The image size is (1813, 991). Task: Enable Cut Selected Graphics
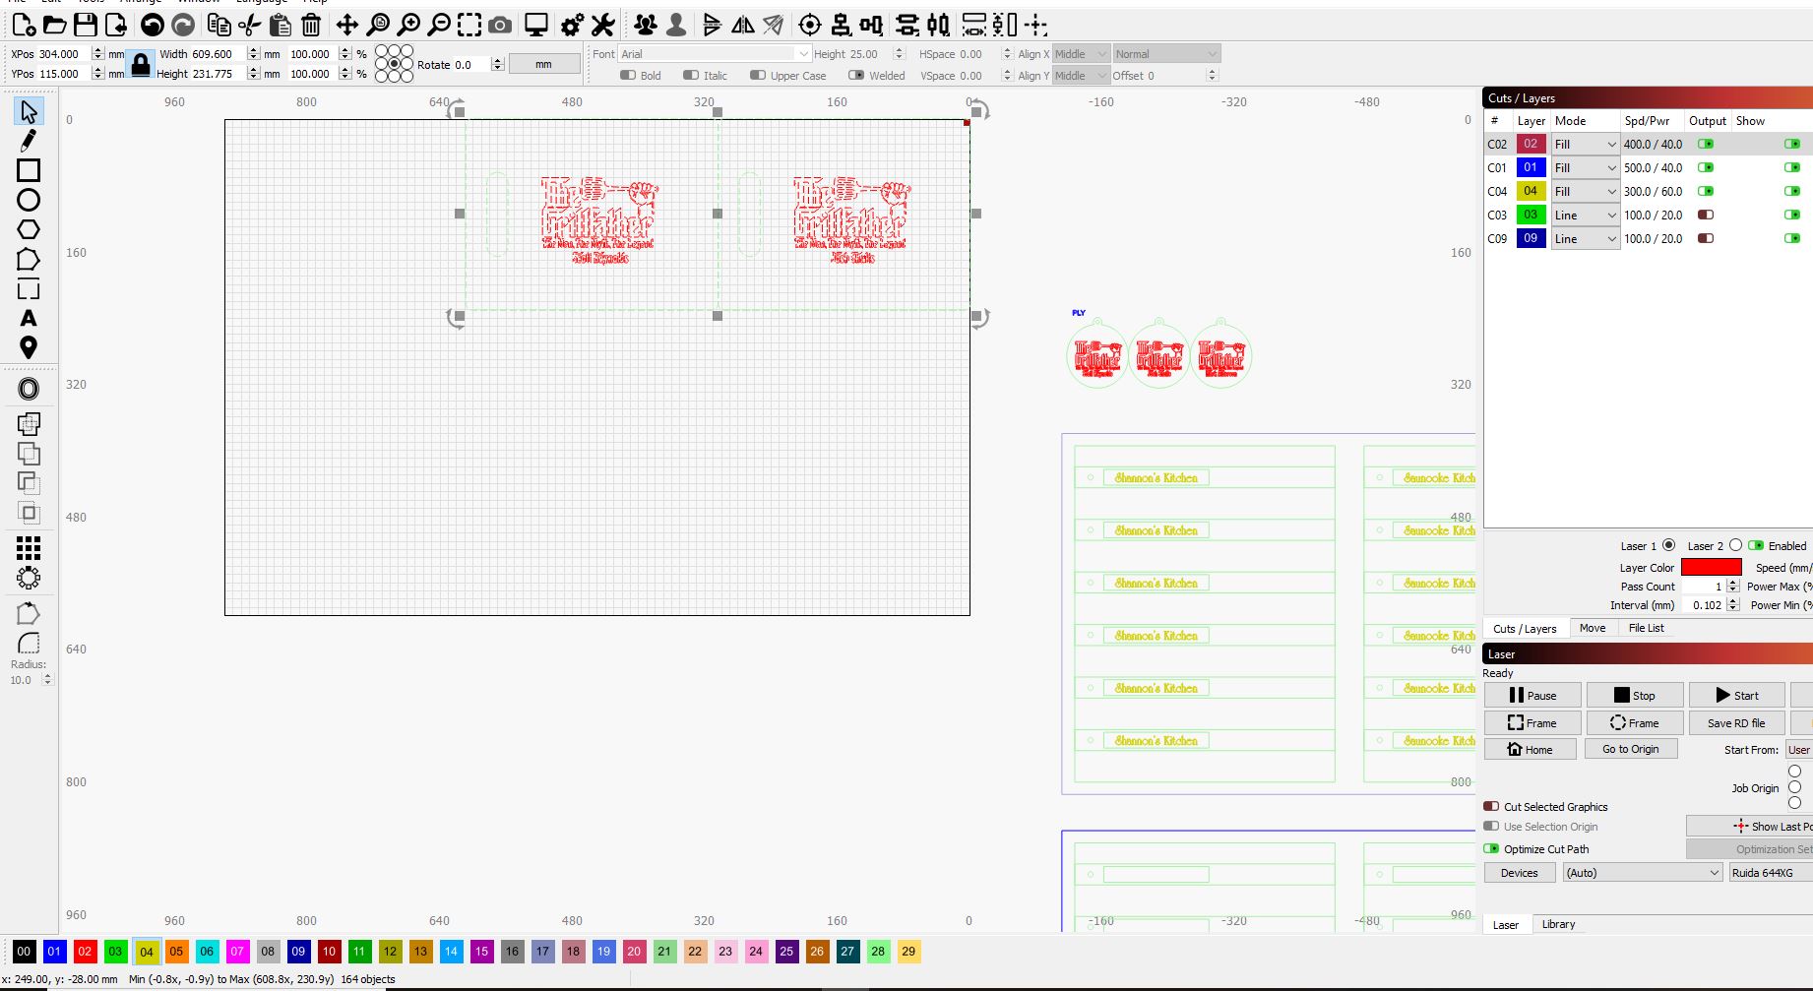(1491, 806)
